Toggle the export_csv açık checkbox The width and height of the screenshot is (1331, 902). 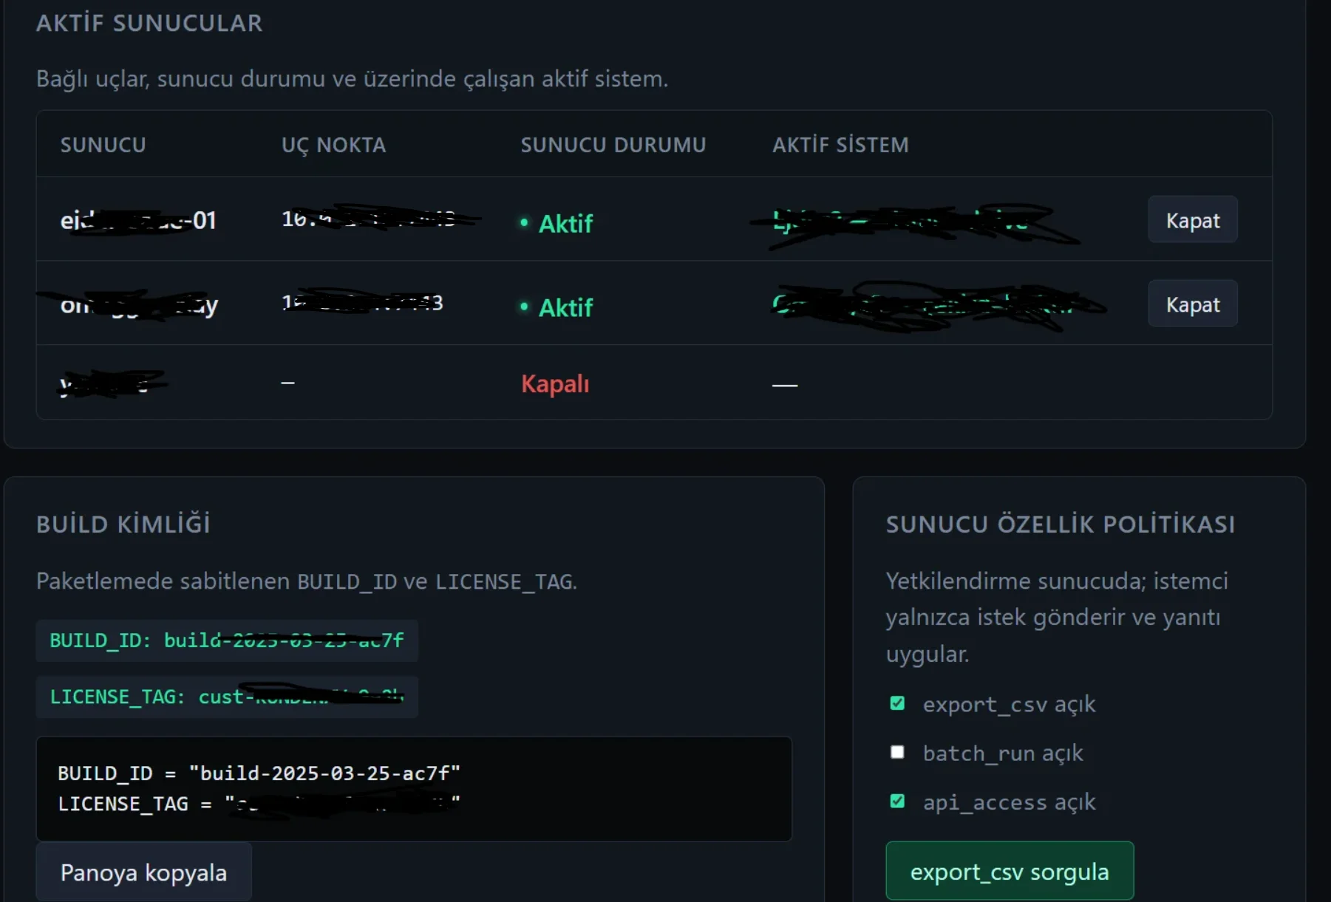(x=897, y=703)
